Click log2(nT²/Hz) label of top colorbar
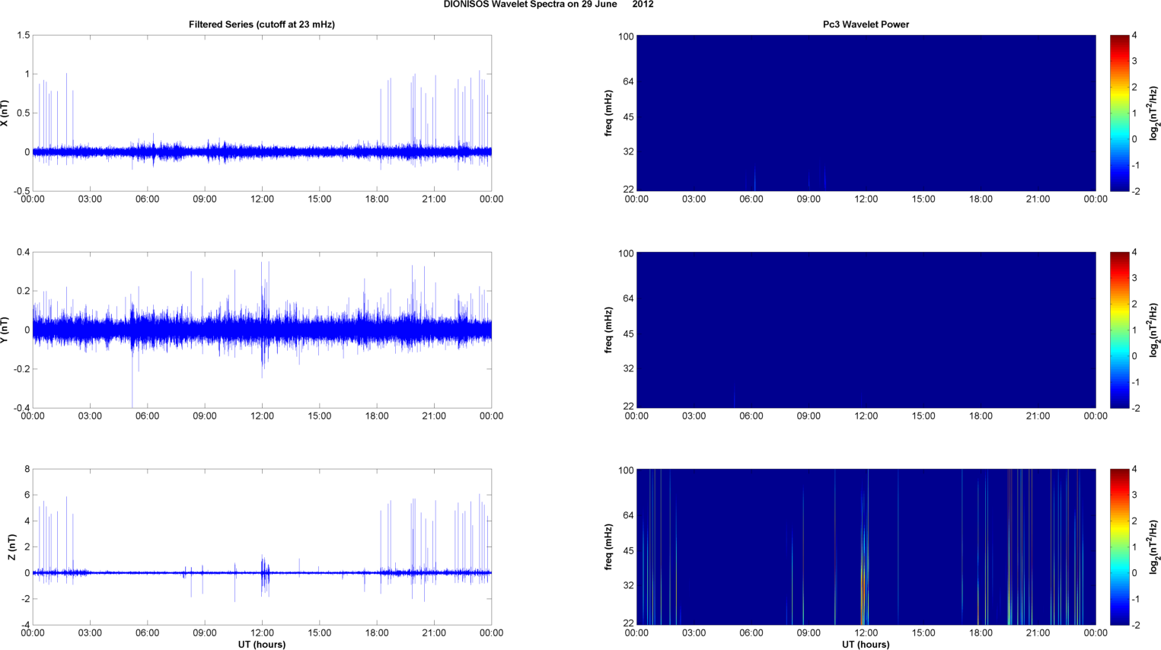1161x650 pixels. [x=1153, y=113]
